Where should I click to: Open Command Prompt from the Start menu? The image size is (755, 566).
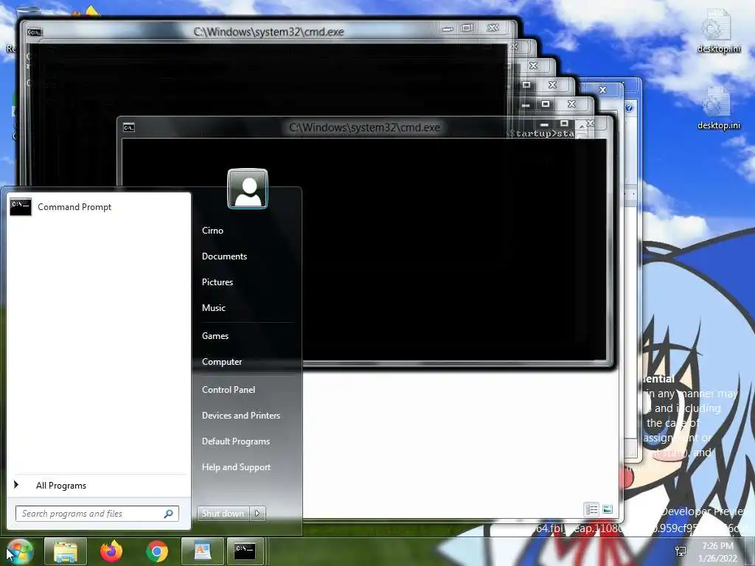pyautogui.click(x=98, y=207)
